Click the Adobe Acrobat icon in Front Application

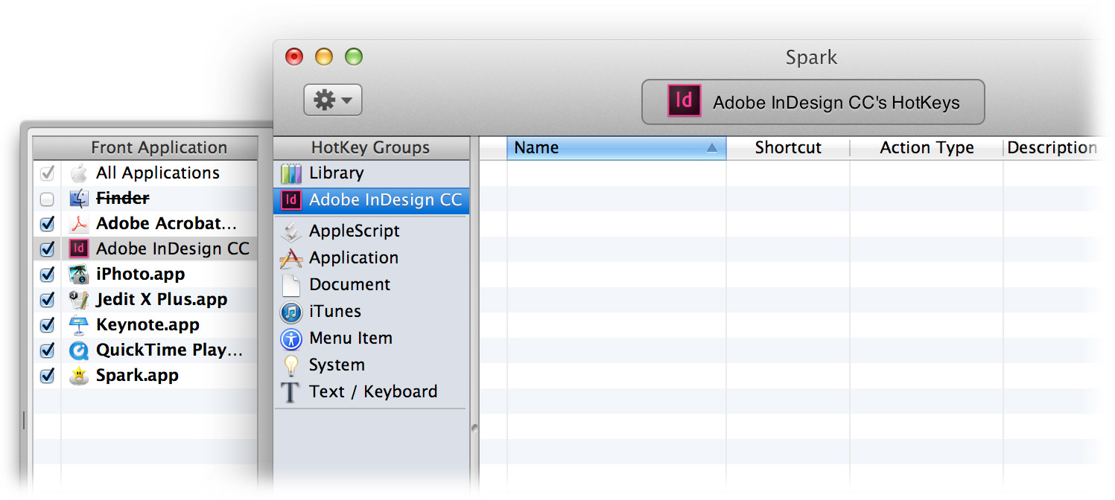[78, 224]
